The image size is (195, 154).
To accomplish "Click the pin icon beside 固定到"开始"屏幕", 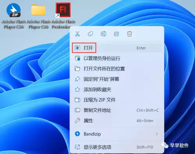I will [x=77, y=79].
